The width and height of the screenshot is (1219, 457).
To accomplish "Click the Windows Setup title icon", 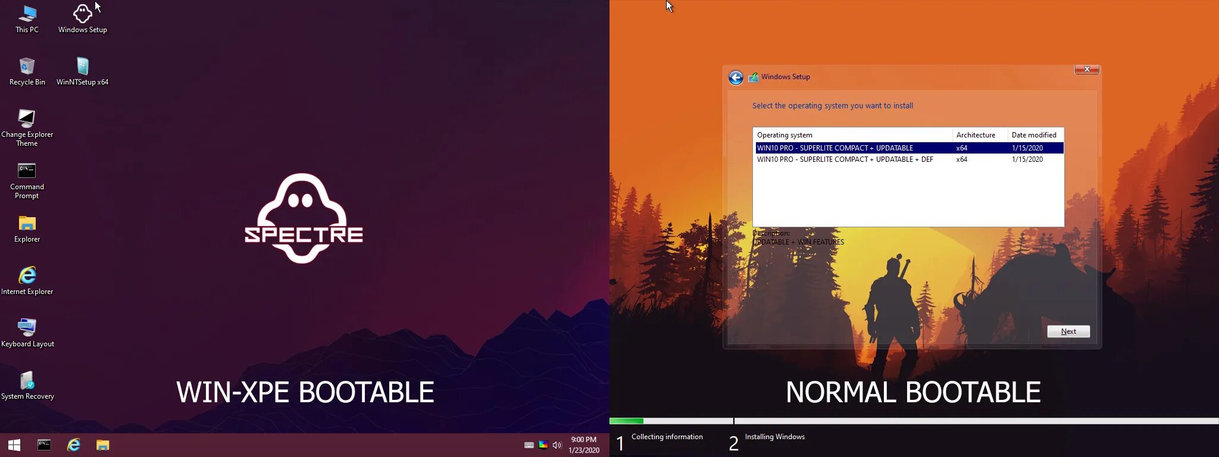I will pos(753,77).
